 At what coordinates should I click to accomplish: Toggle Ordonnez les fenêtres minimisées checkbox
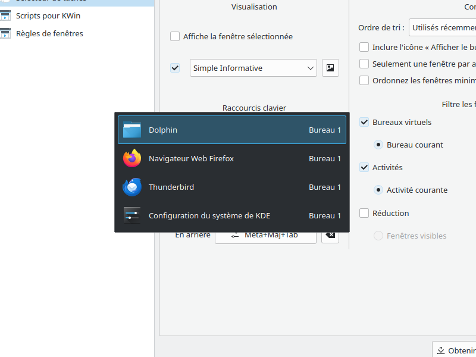pyautogui.click(x=364, y=80)
